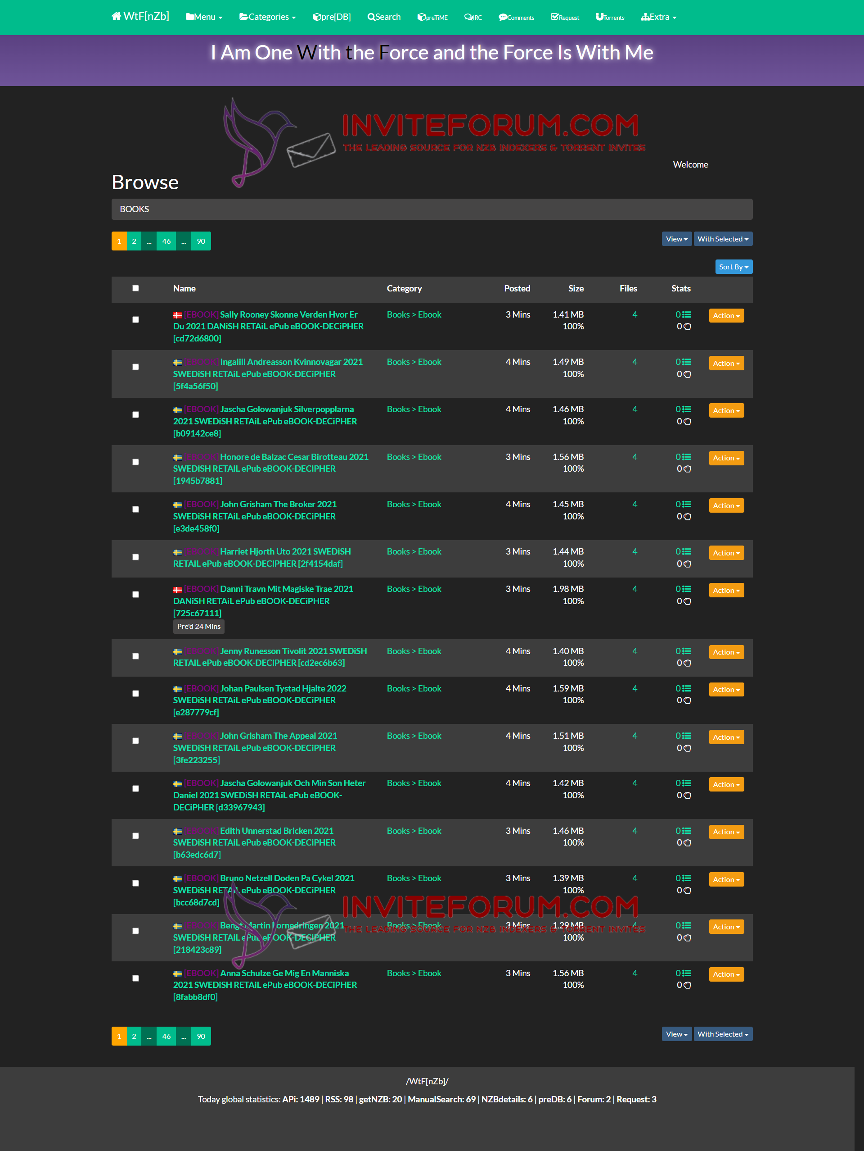Check the Anna Schulze release checkbox

click(136, 978)
